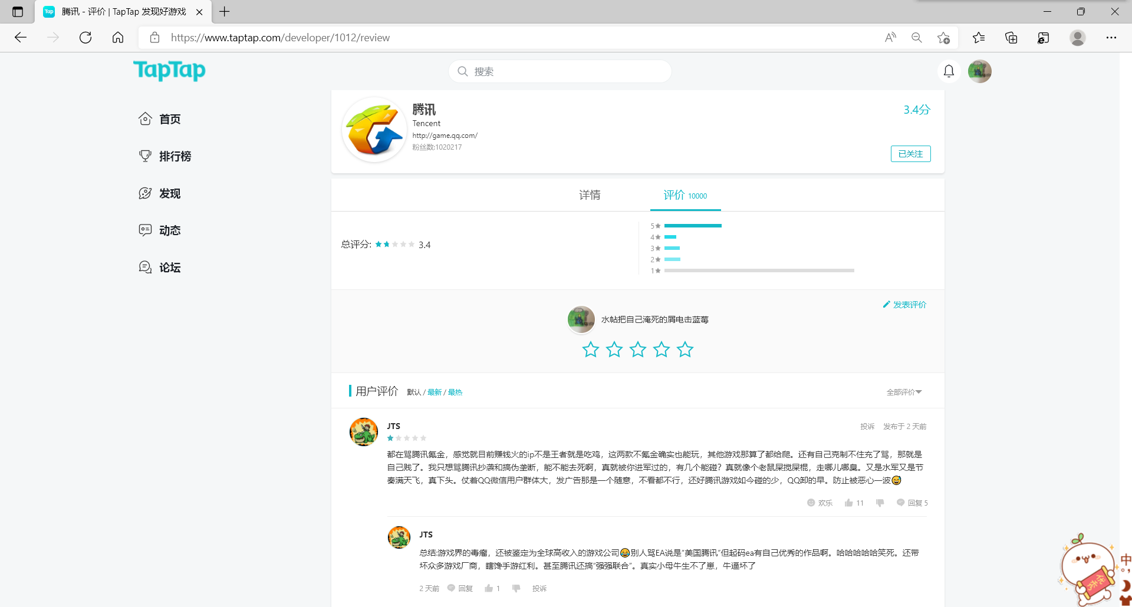Rate five stars in the review box
Image resolution: width=1132 pixels, height=607 pixels.
tap(685, 349)
